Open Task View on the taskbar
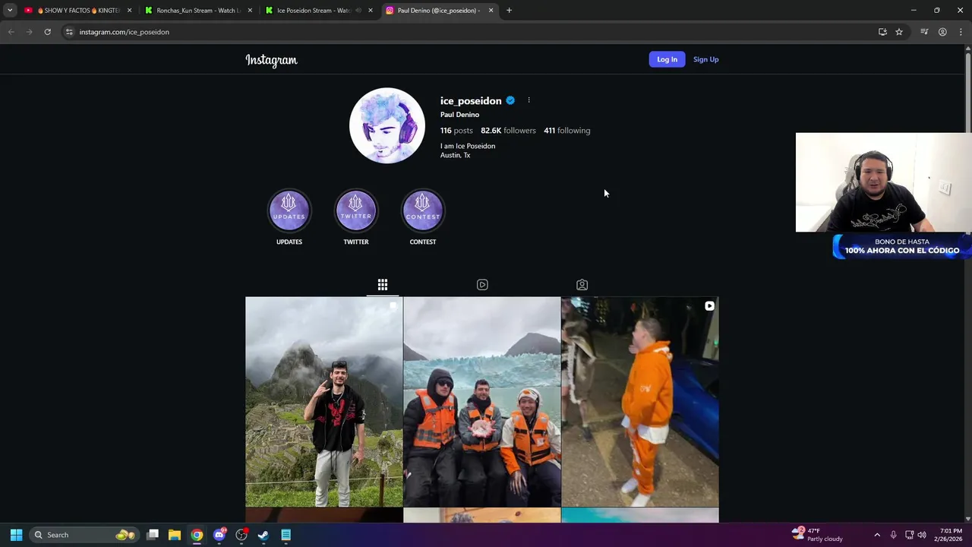972x547 pixels. [153, 535]
